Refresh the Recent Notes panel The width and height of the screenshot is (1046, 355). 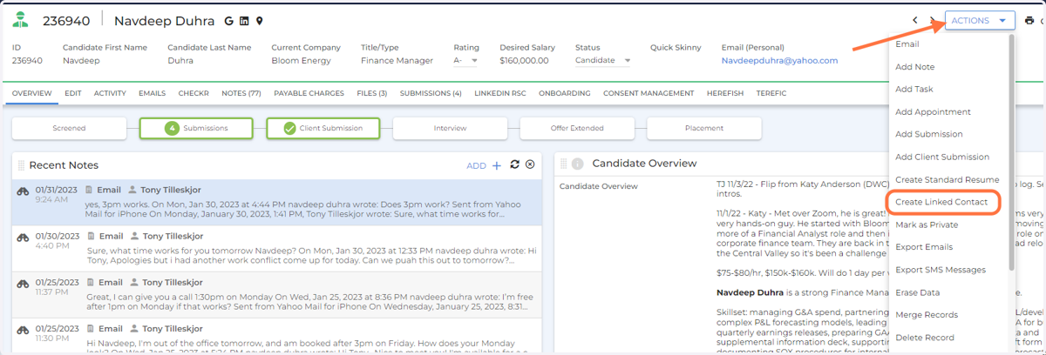[x=515, y=164]
